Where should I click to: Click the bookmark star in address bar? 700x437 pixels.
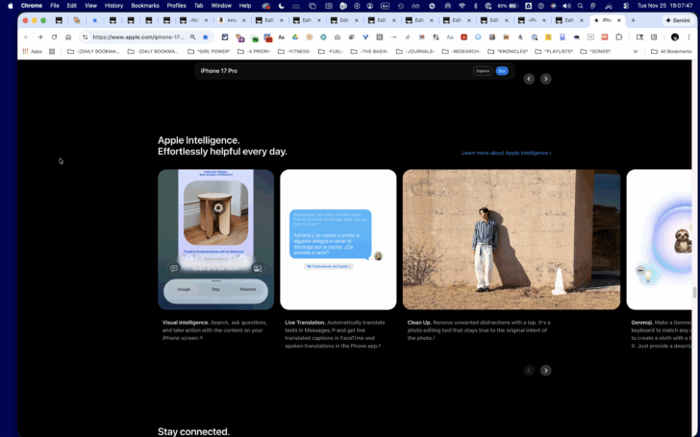pos(206,37)
